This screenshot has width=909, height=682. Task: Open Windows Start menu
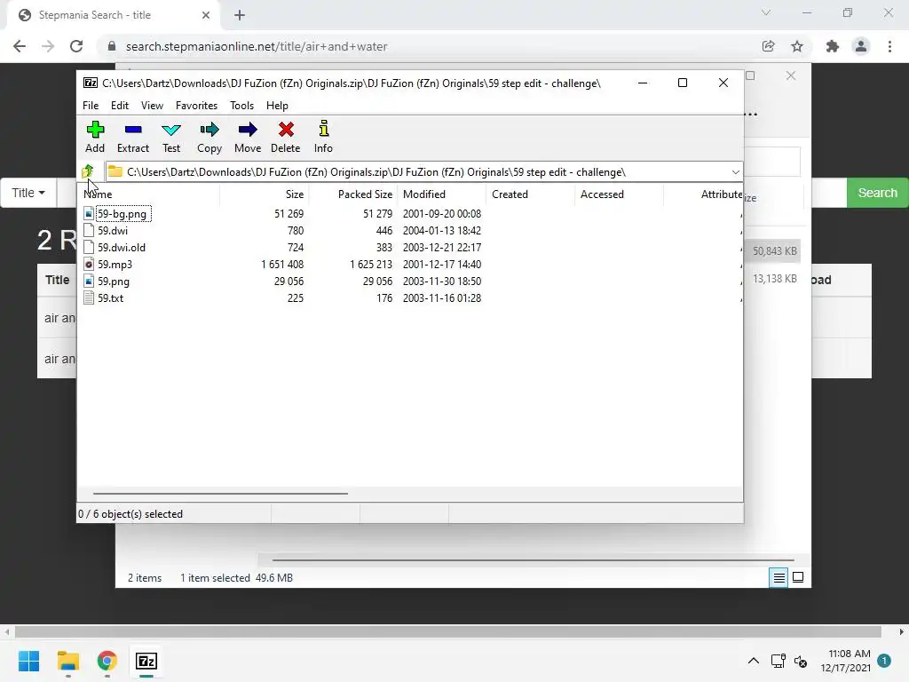[x=29, y=661]
